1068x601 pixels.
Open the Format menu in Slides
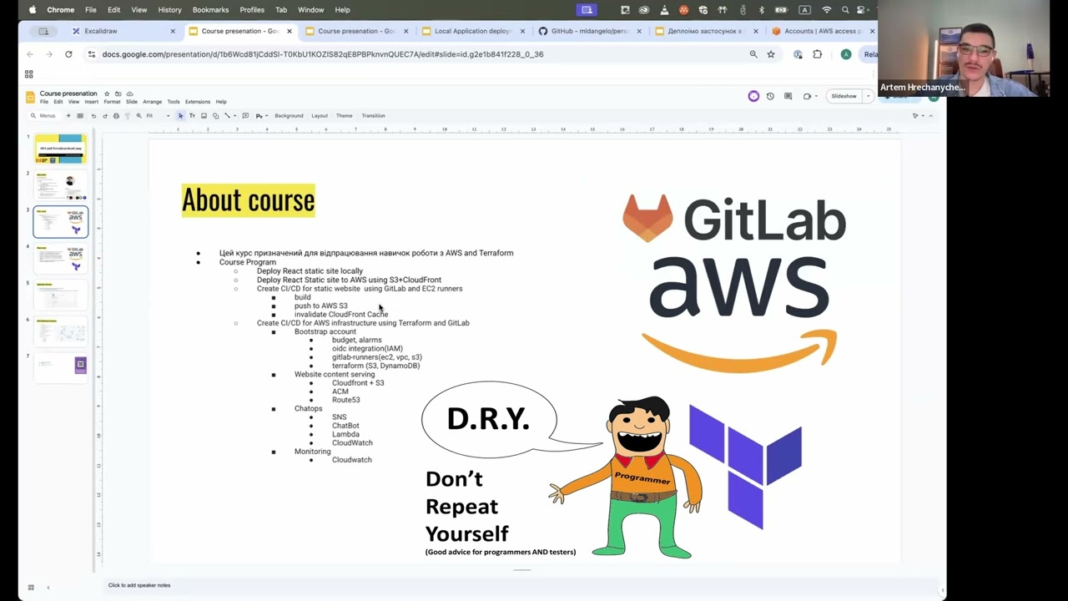pyautogui.click(x=112, y=102)
